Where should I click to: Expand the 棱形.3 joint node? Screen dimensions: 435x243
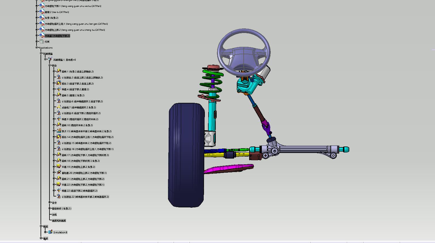pyautogui.click(x=54, y=83)
